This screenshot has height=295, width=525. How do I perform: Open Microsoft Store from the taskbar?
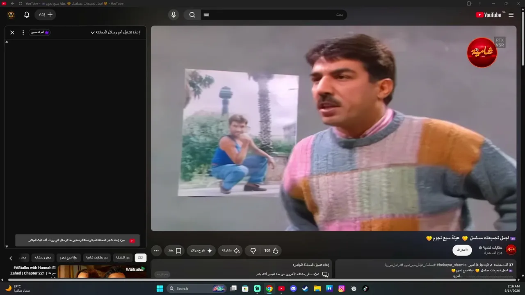(245, 288)
